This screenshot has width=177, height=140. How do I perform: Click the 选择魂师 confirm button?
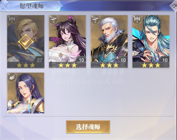(x=88, y=127)
